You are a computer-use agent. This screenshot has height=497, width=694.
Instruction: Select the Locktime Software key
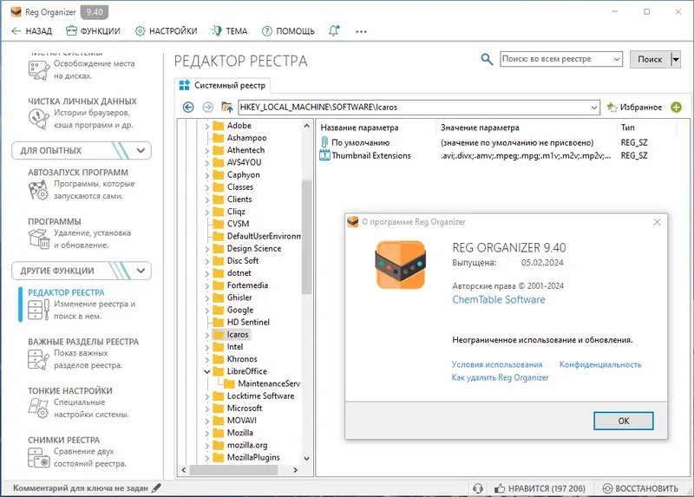pos(260,396)
